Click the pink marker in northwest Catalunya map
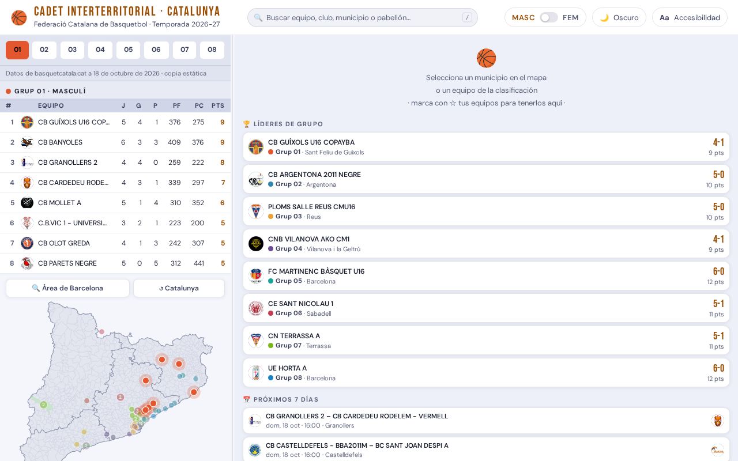 coord(101,332)
